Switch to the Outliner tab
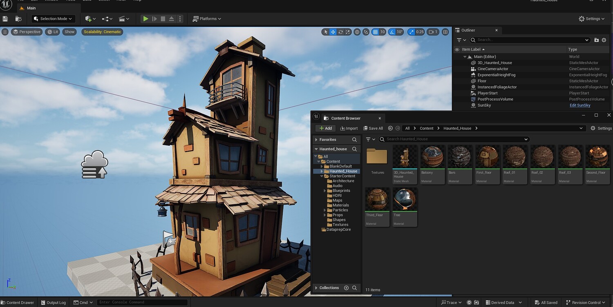Viewport: 613px width, 307px height. tap(468, 30)
